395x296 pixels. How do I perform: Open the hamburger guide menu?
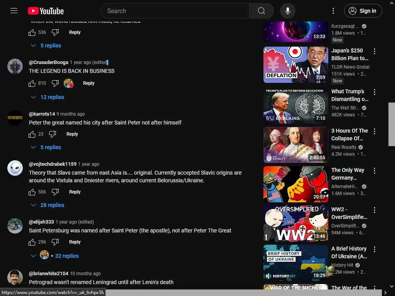(14, 11)
